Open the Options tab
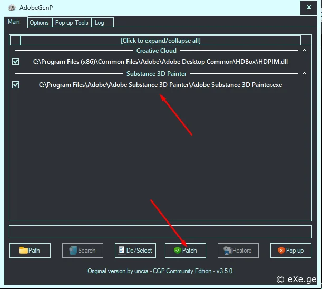This screenshot has height=289, width=322. coord(39,22)
